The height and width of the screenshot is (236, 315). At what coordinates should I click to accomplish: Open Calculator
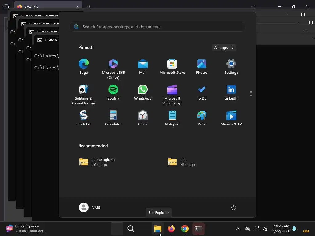[x=113, y=119]
